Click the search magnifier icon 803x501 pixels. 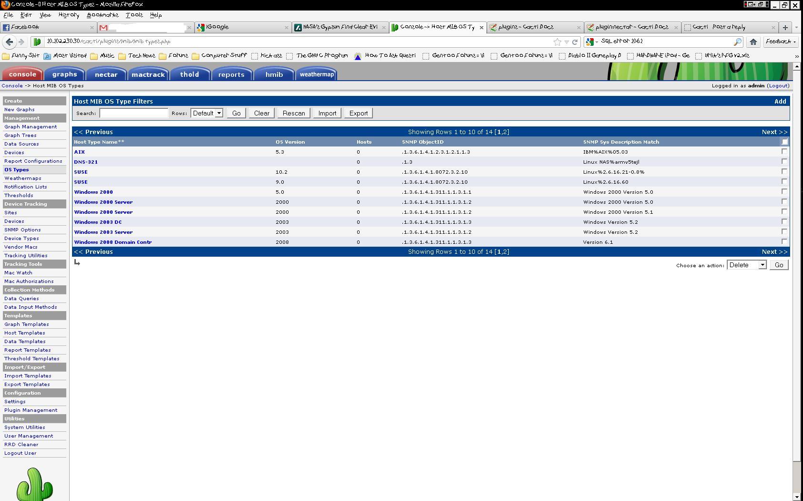click(737, 42)
